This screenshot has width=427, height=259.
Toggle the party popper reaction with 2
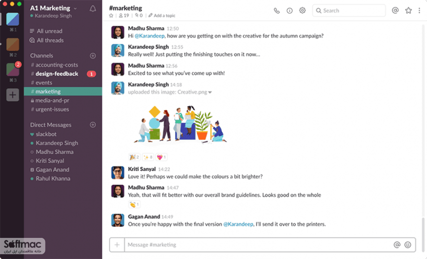tap(134, 157)
